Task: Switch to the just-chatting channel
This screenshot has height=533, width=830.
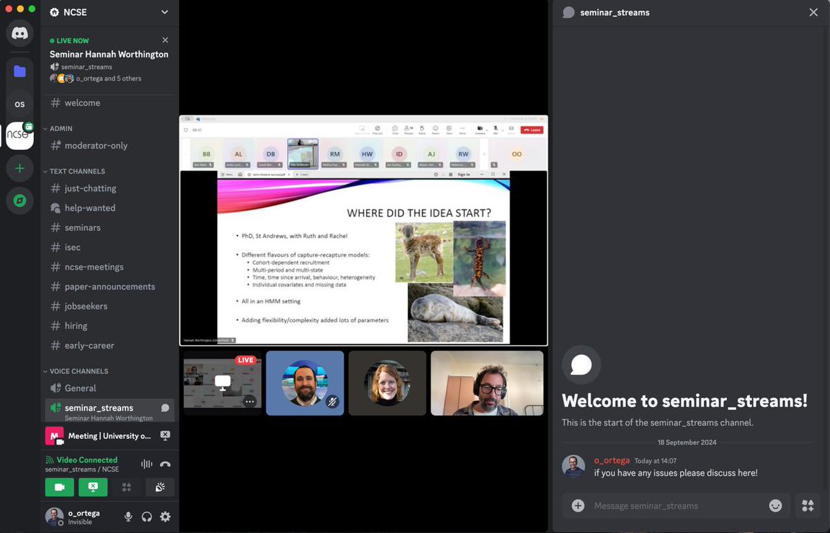Action: [90, 188]
